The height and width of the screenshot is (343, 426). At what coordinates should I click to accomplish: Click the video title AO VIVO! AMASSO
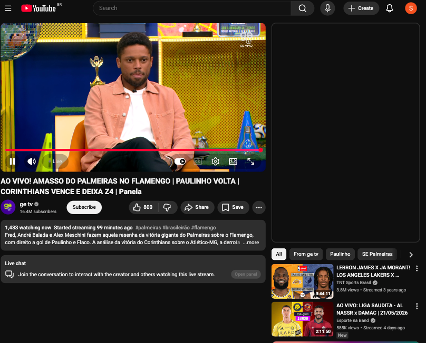point(120,186)
